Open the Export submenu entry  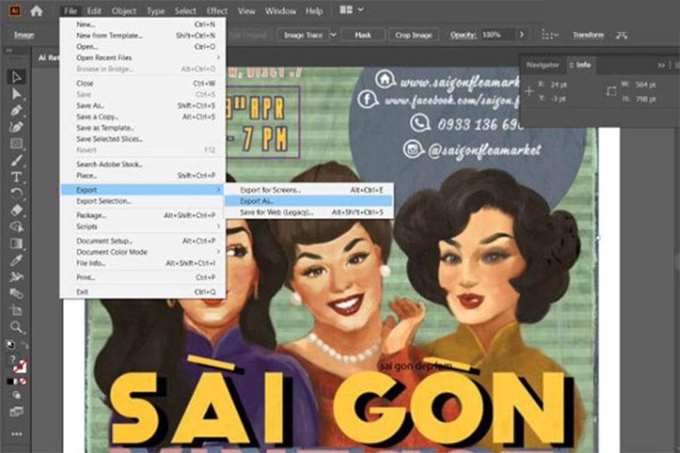click(142, 190)
